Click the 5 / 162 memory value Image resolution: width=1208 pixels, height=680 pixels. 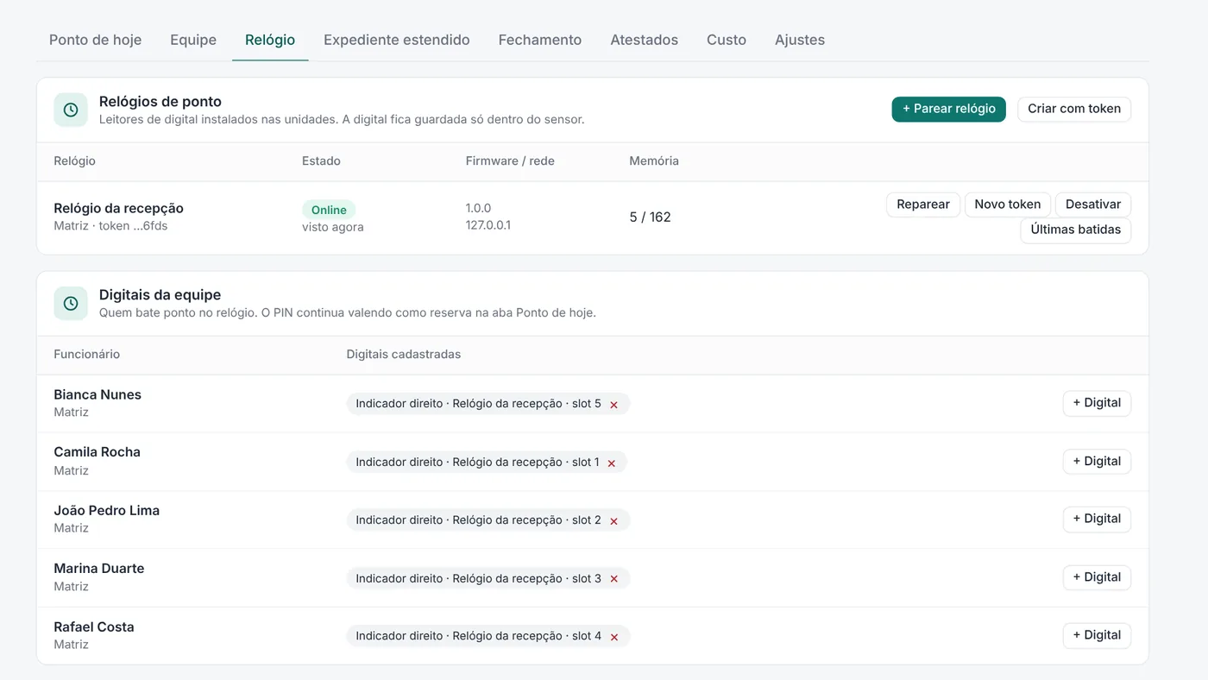(650, 217)
